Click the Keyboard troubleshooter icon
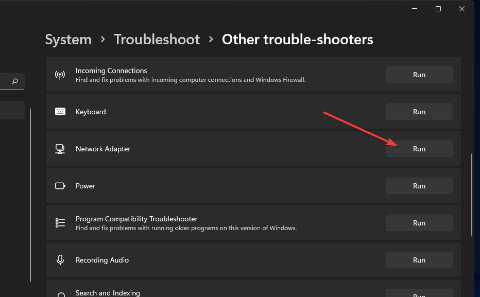The height and width of the screenshot is (297, 480). point(60,112)
